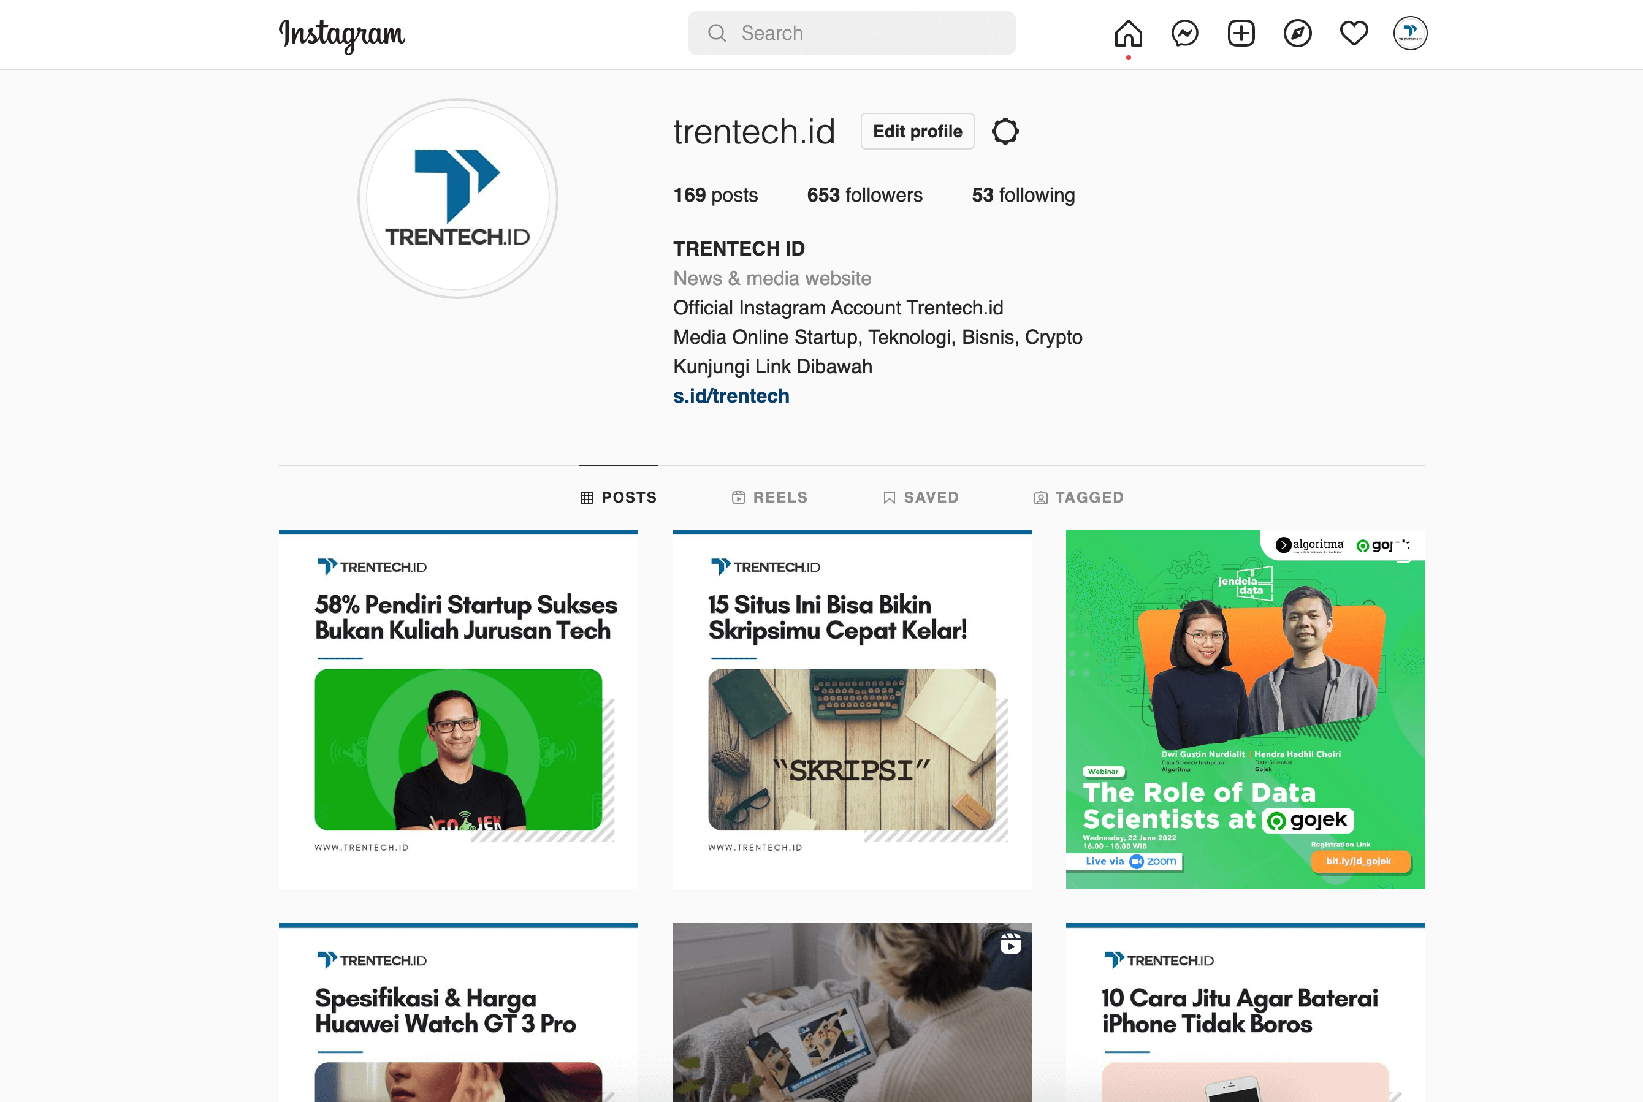Open the Explore compass icon
Screen dimensions: 1643x1102
pos(1297,33)
